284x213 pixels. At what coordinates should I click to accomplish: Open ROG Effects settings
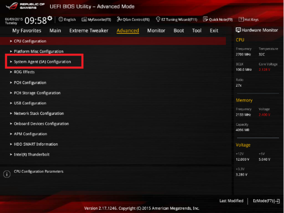[24, 72]
